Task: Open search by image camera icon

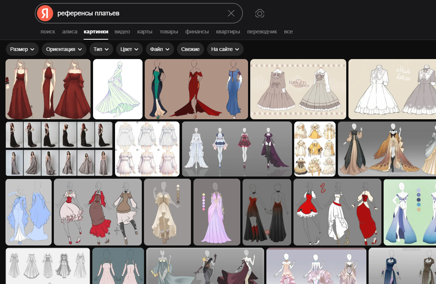Action: pyautogui.click(x=260, y=14)
